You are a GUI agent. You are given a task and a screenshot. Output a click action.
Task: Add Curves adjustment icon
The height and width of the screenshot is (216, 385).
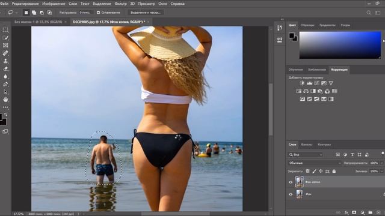pos(317,83)
